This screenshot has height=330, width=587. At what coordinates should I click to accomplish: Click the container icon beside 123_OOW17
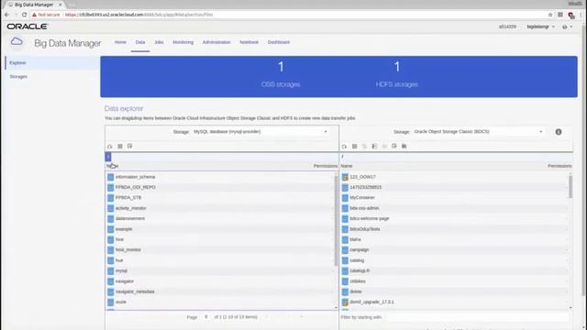pos(345,177)
